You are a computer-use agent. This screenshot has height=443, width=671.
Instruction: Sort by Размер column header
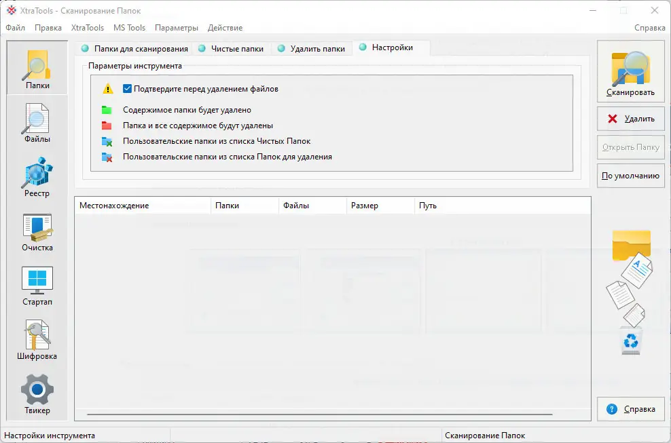380,206
